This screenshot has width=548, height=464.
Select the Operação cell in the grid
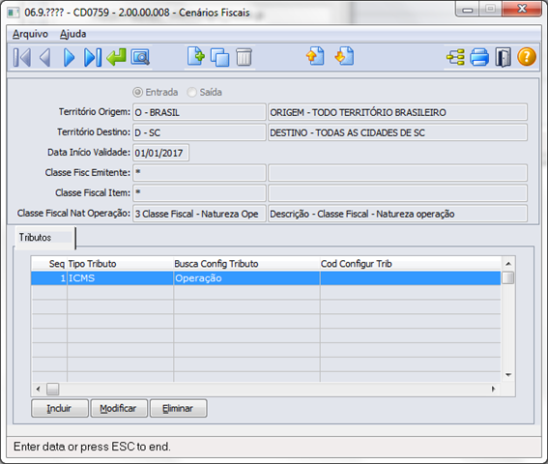[246, 278]
